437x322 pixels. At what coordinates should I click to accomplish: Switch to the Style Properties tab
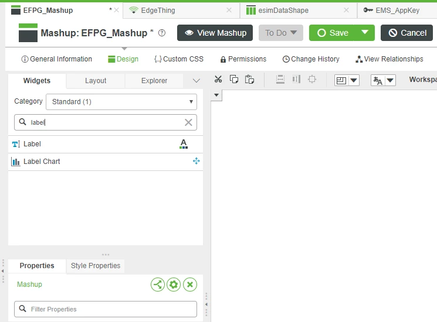pyautogui.click(x=95, y=266)
